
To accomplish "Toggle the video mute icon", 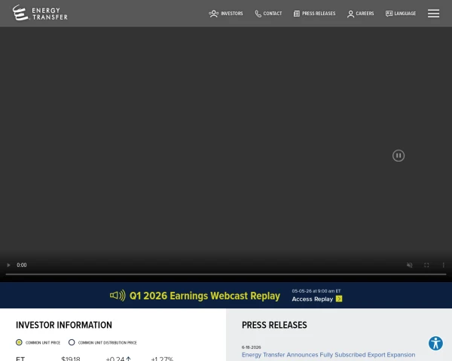I will (409, 265).
